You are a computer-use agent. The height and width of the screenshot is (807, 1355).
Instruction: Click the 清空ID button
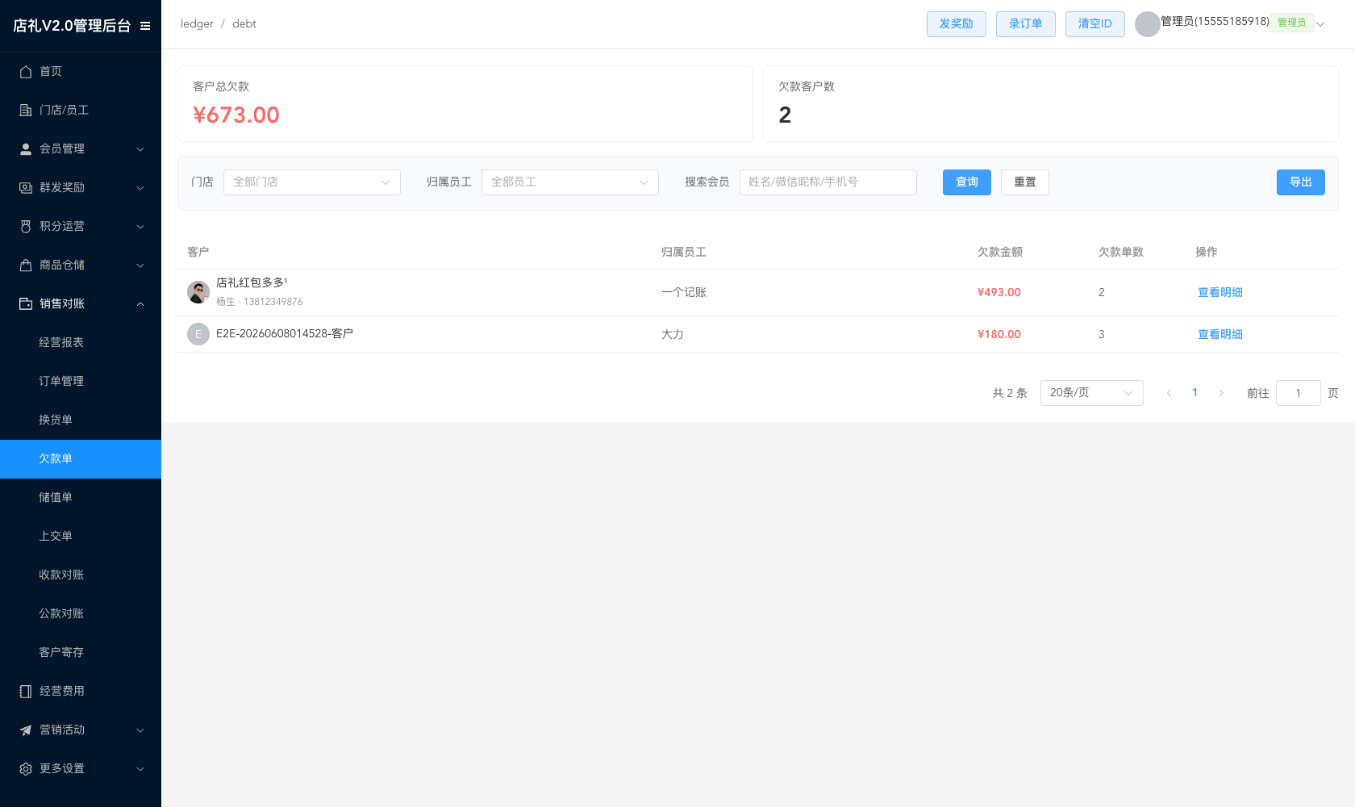[x=1095, y=24]
